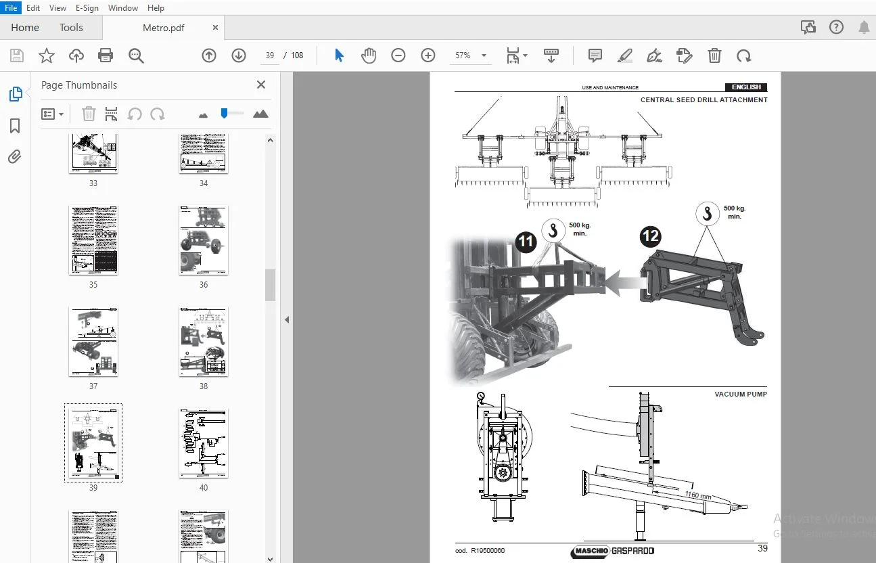Open the Edit PDF tool icon
The width and height of the screenshot is (876, 563).
pos(684,55)
